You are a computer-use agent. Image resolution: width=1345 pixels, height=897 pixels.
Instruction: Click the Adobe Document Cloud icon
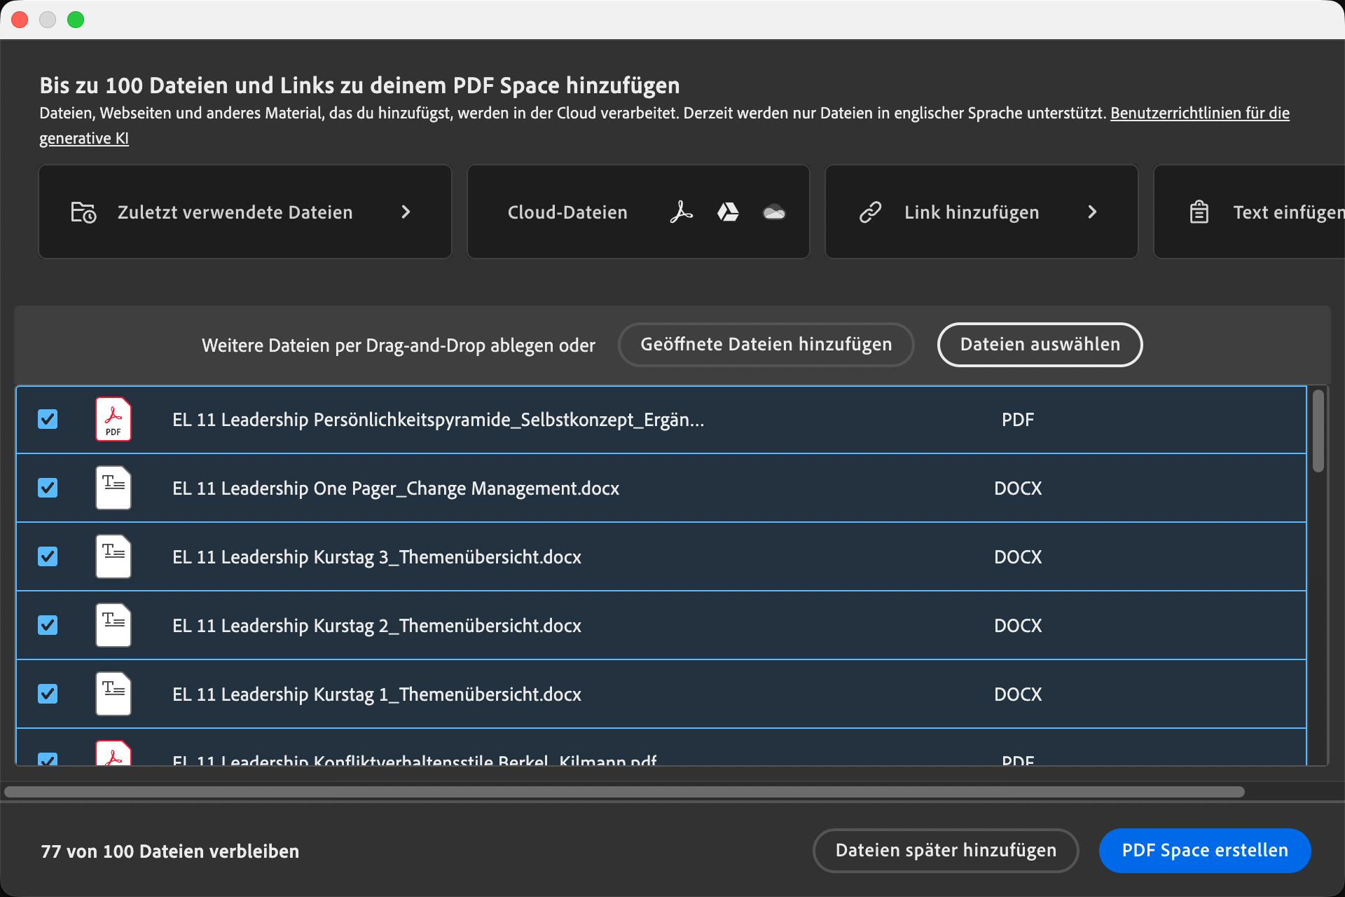(x=681, y=212)
